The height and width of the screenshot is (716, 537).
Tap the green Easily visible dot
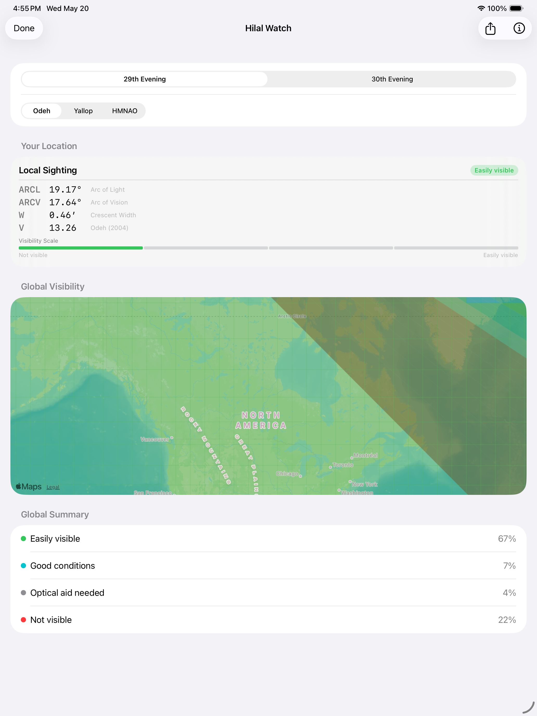pos(23,539)
